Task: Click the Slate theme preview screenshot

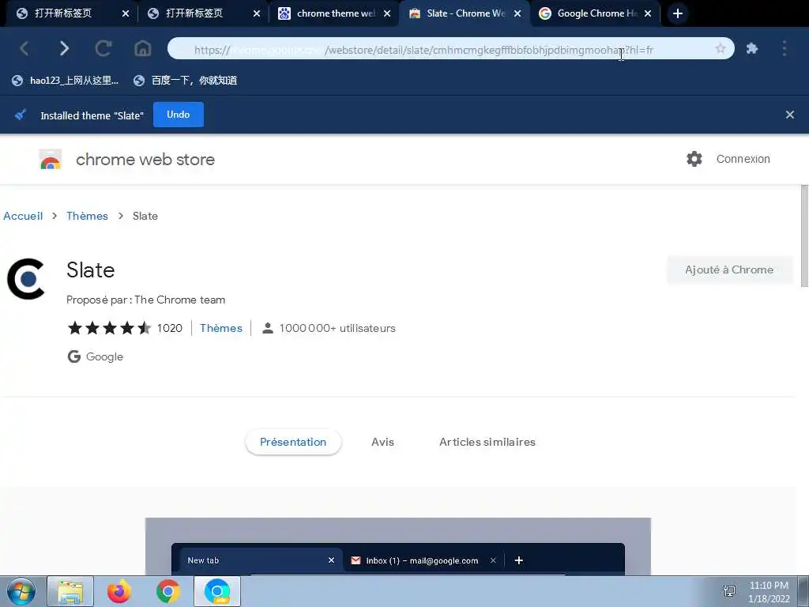Action: click(x=398, y=546)
